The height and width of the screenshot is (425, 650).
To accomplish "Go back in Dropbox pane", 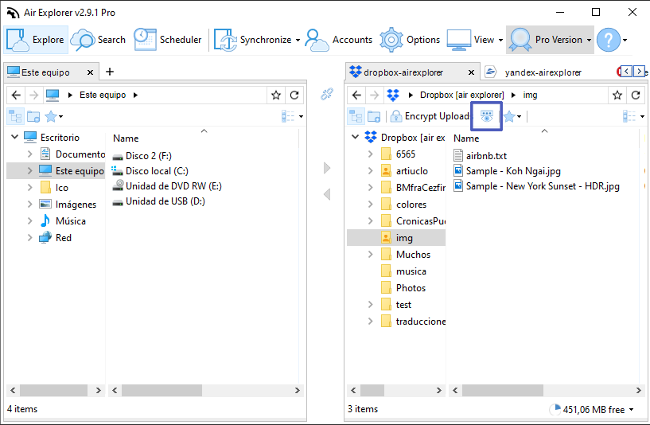I will point(357,95).
